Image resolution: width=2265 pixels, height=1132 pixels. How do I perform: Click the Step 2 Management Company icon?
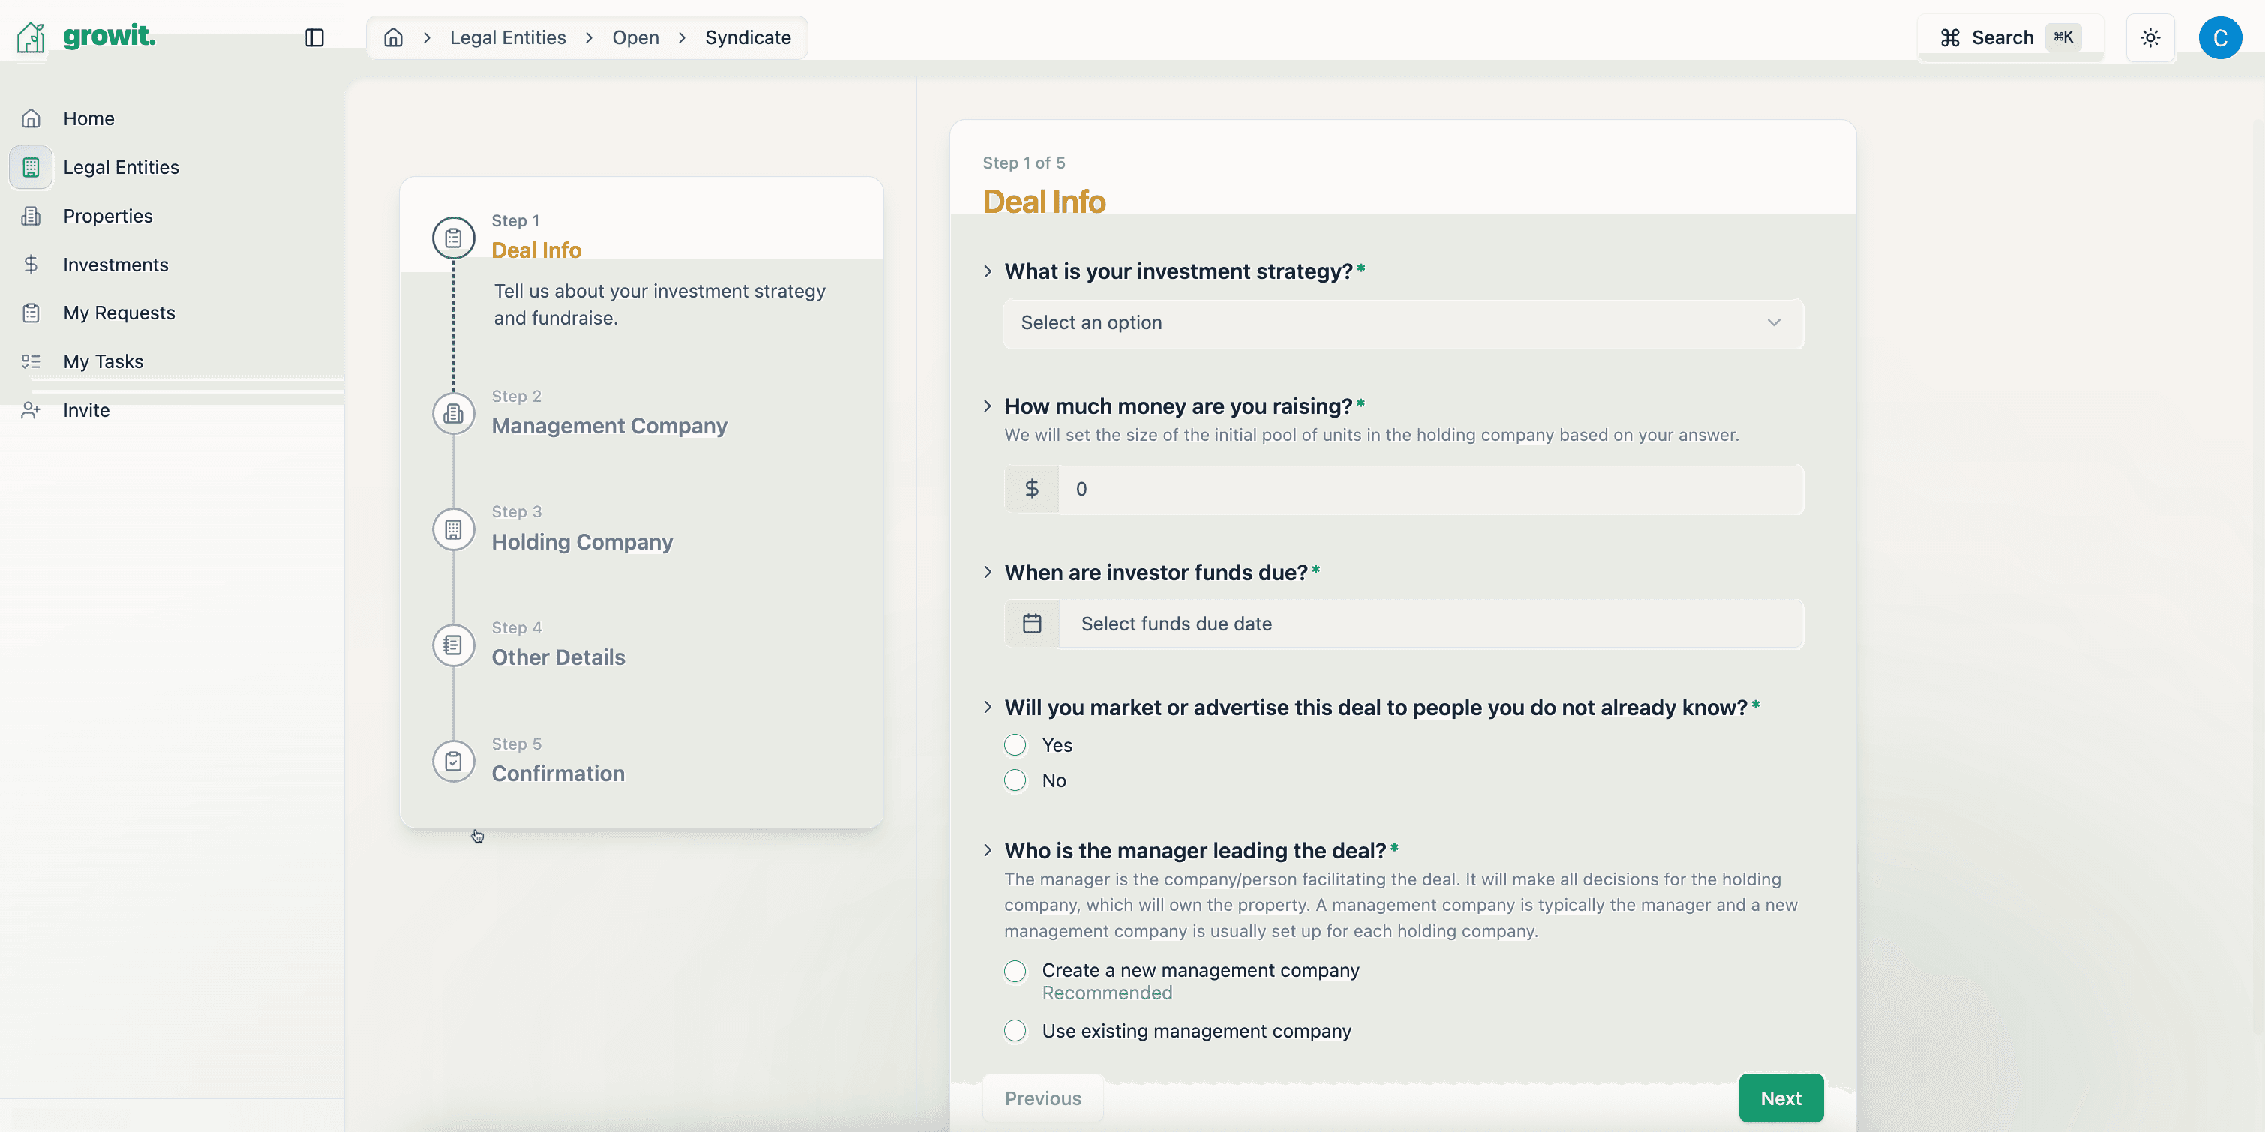tap(453, 413)
